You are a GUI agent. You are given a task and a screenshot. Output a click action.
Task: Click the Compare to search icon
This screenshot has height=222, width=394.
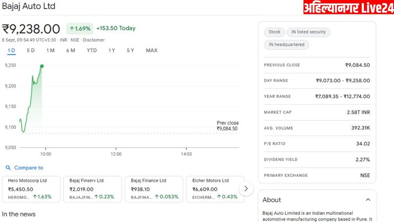[x=8, y=168]
